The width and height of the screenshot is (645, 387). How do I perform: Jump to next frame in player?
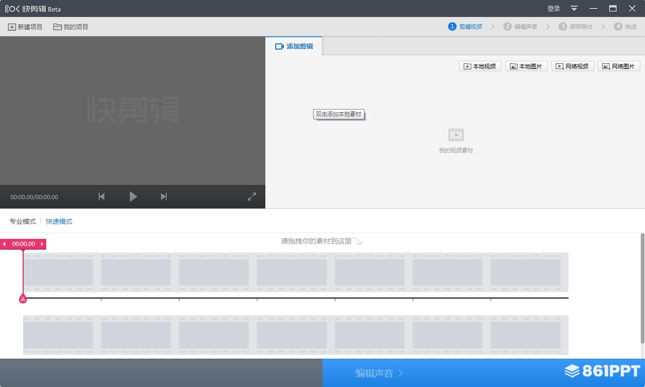pos(164,196)
